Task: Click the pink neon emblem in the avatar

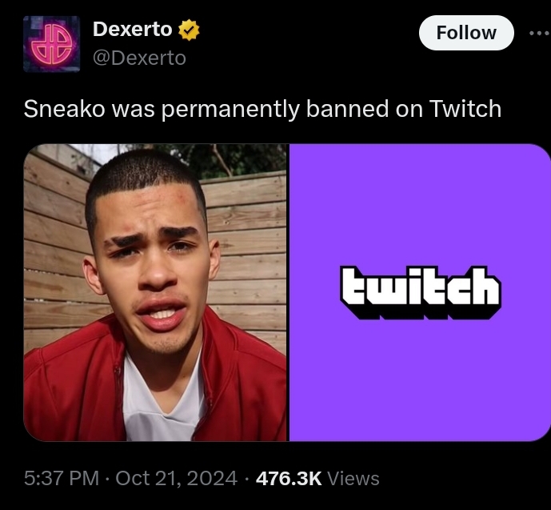Action: coord(51,45)
